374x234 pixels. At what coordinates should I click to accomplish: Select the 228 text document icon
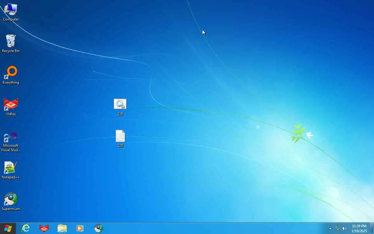point(120,139)
